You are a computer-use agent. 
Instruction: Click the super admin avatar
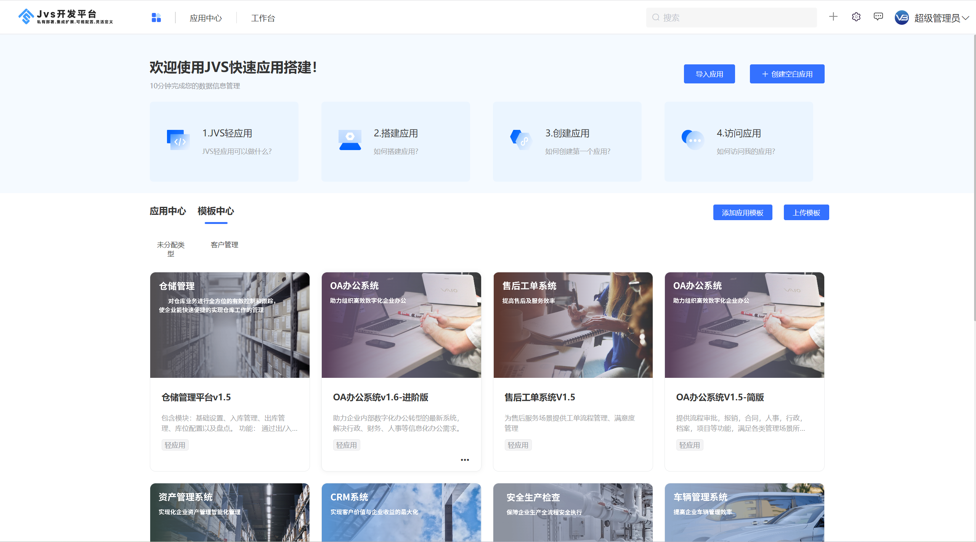[902, 18]
